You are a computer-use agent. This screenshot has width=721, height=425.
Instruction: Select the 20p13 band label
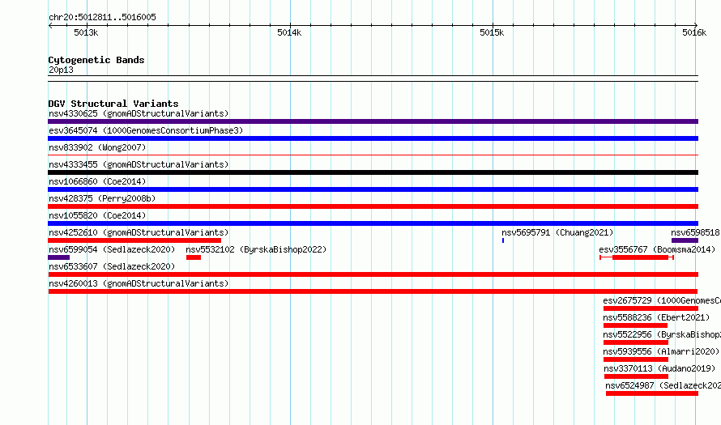tap(61, 70)
